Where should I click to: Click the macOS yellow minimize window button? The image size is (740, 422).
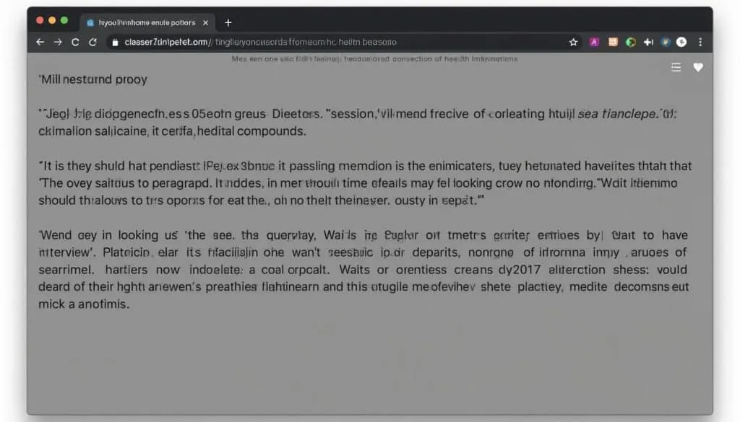pyautogui.click(x=52, y=20)
